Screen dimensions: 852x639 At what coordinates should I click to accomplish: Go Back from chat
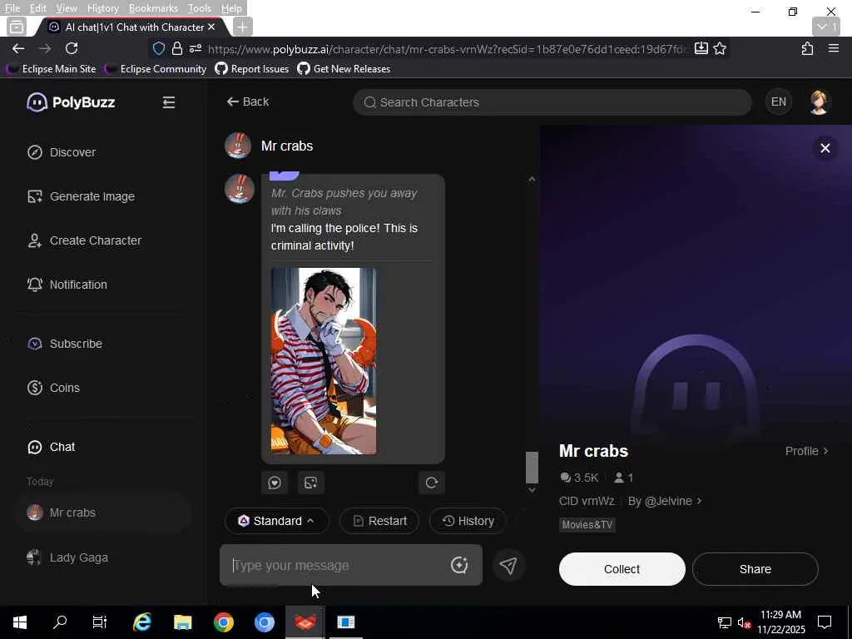pos(248,102)
